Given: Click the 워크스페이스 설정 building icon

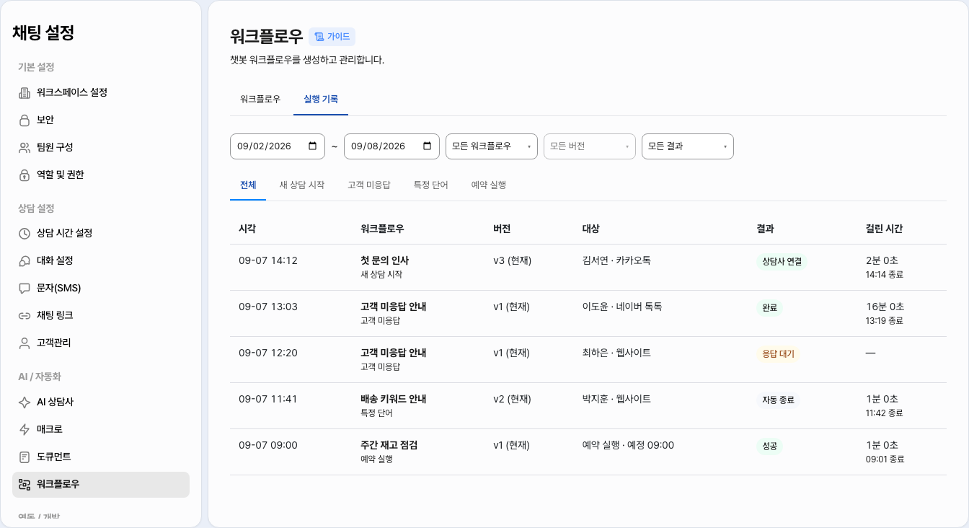Looking at the screenshot, I should [x=25, y=93].
